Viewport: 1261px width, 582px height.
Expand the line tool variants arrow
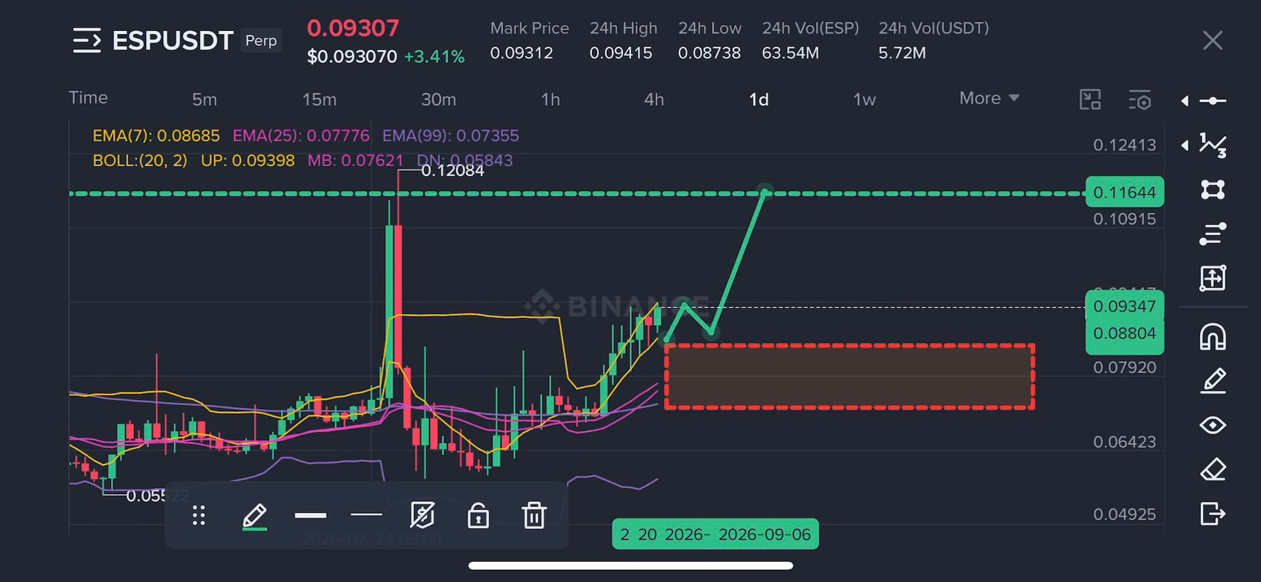pyautogui.click(x=1185, y=101)
